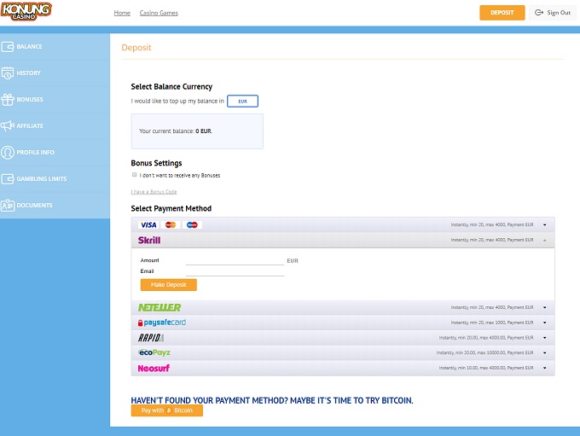Choose the EUR balance currency button
This screenshot has width=580, height=436.
pos(242,102)
